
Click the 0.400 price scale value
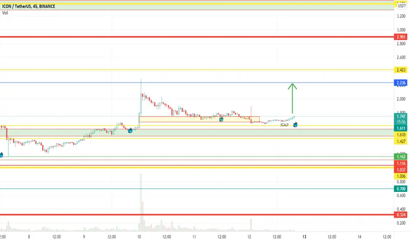tap(401, 209)
